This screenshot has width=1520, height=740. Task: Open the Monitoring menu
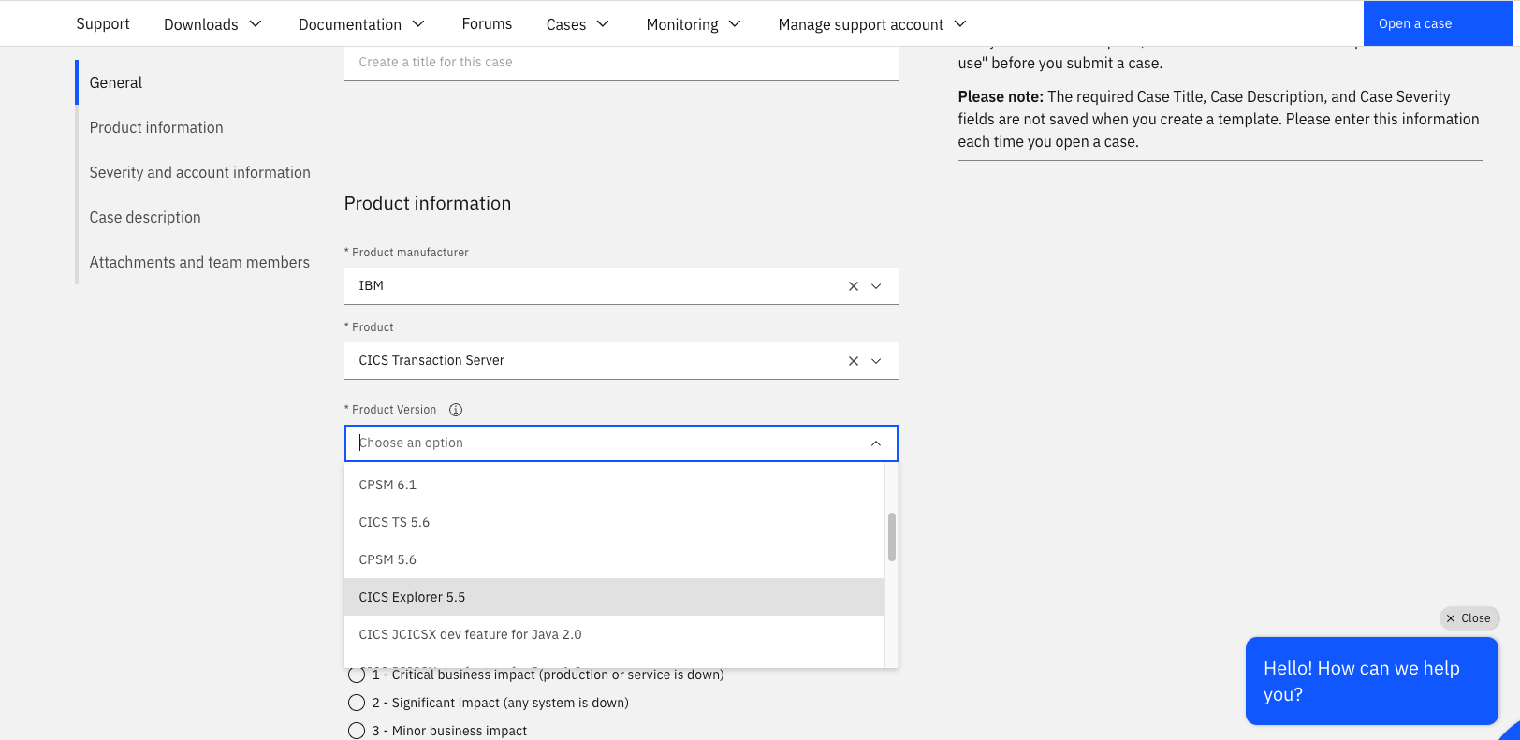(x=693, y=24)
